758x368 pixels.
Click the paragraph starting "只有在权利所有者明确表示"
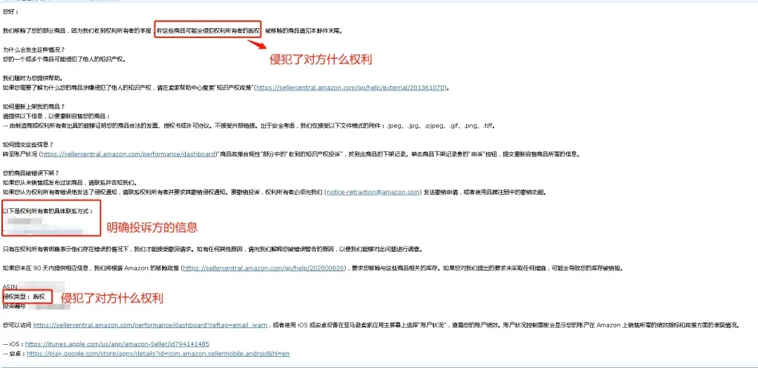215,250
